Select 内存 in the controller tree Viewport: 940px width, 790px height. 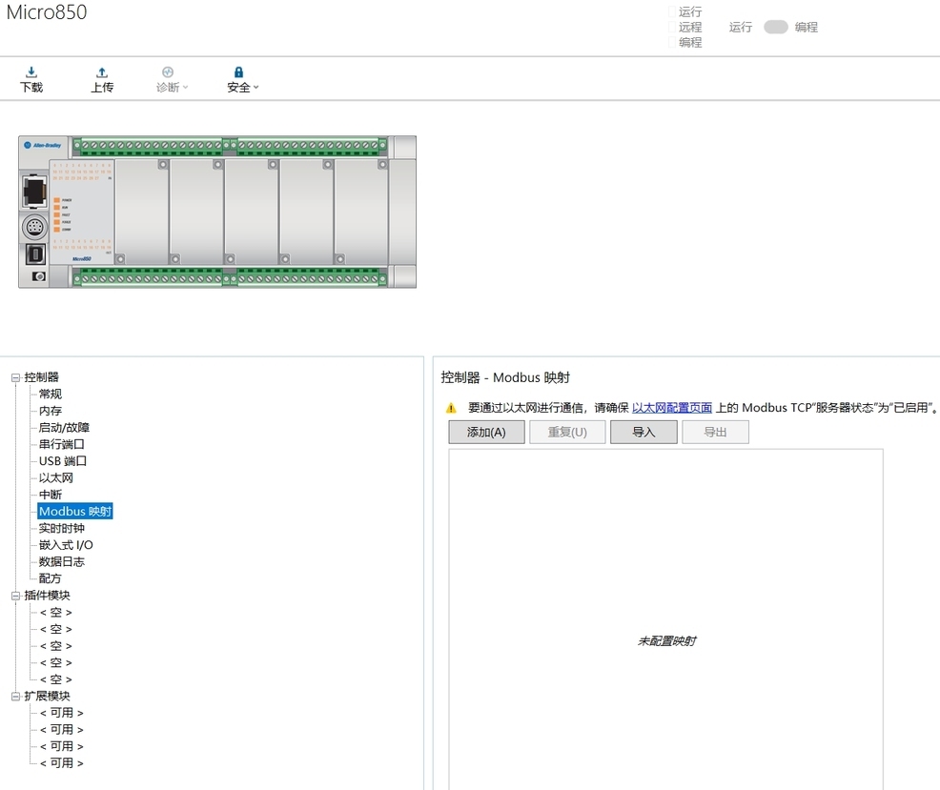(51, 411)
